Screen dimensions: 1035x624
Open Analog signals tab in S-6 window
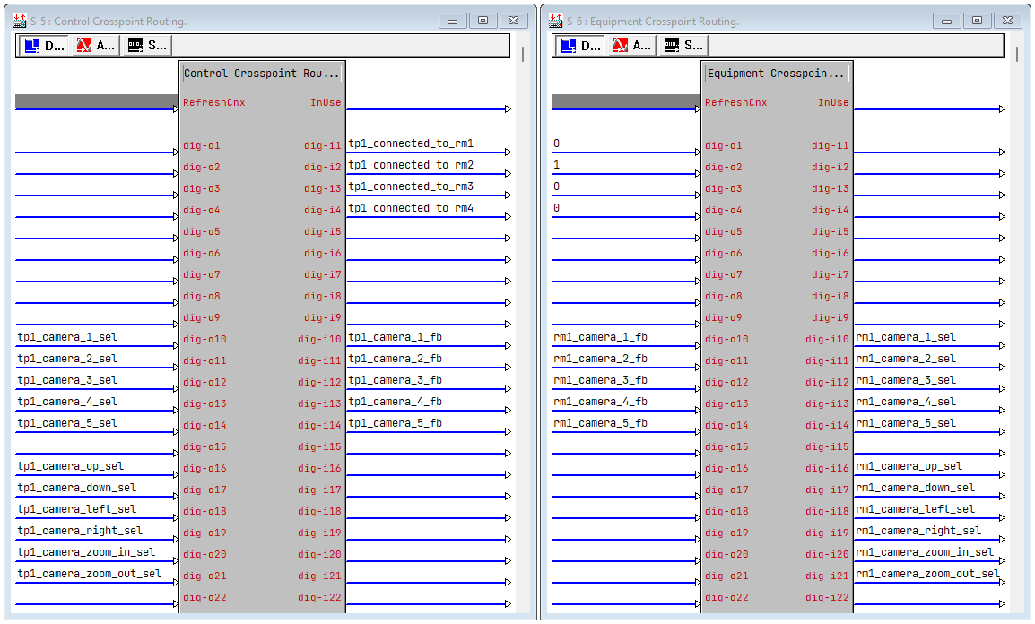[631, 46]
